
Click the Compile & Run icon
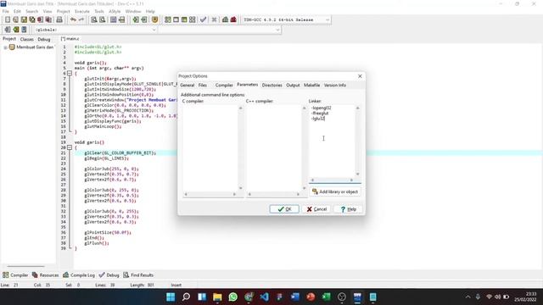[184, 19]
